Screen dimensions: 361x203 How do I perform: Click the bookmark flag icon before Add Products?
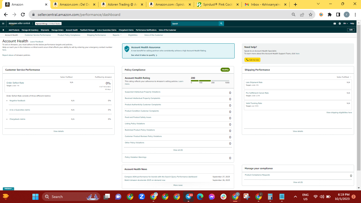(x=3, y=30)
